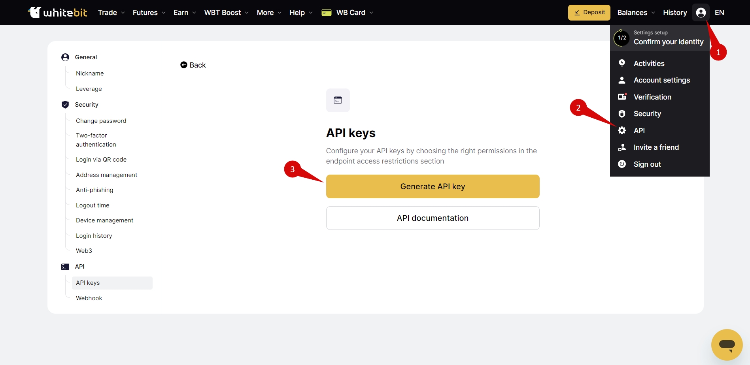Open the user profile avatar icon
Viewport: 750px width, 365px height.
pos(701,13)
